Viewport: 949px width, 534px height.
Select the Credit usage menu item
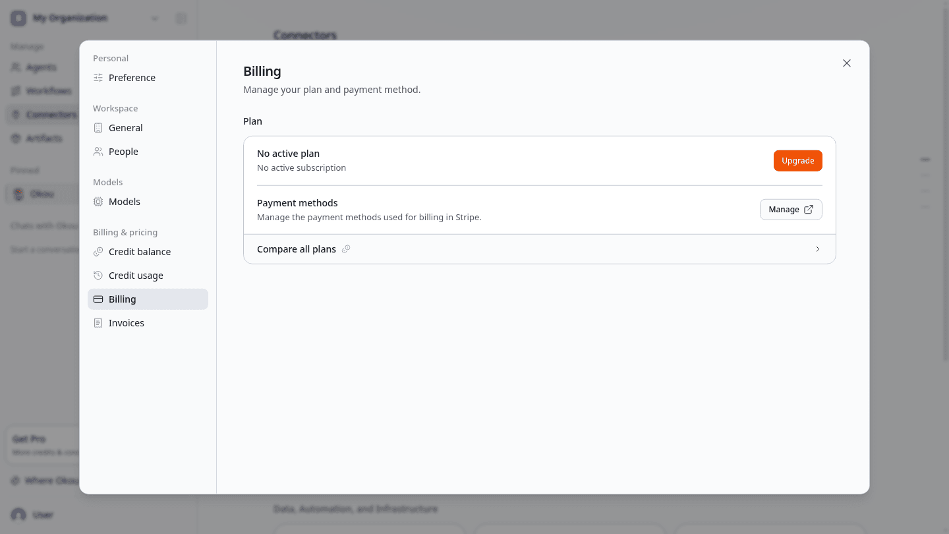[x=148, y=276]
